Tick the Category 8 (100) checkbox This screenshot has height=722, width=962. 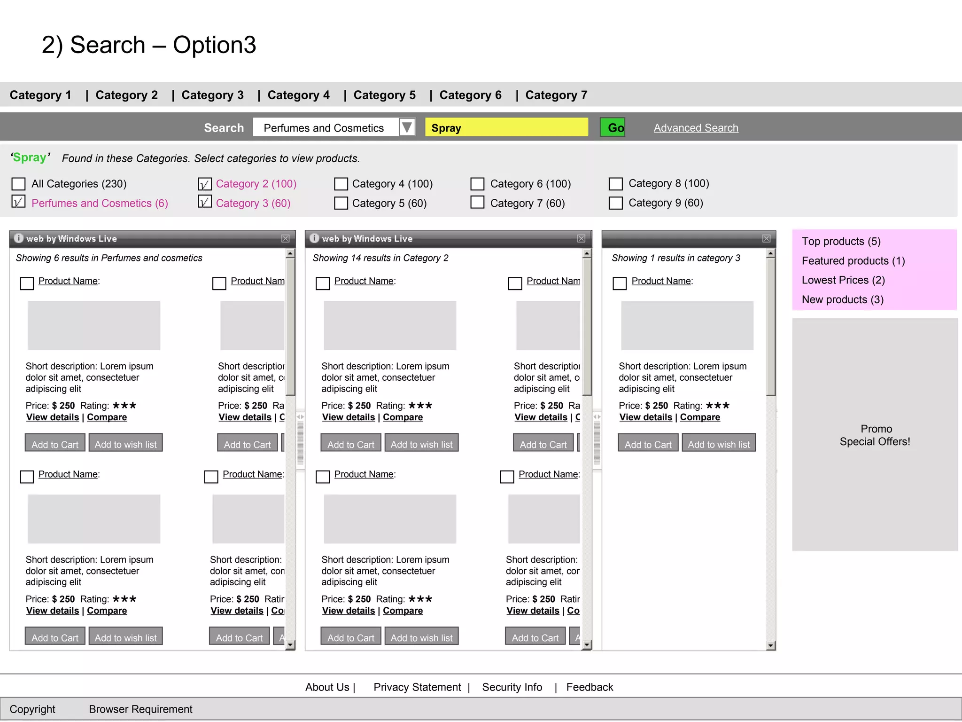(x=615, y=184)
